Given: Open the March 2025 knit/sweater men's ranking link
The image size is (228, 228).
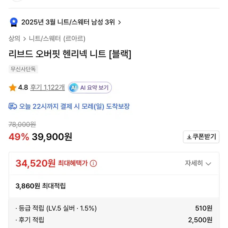Looking at the screenshot, I should (68, 22).
